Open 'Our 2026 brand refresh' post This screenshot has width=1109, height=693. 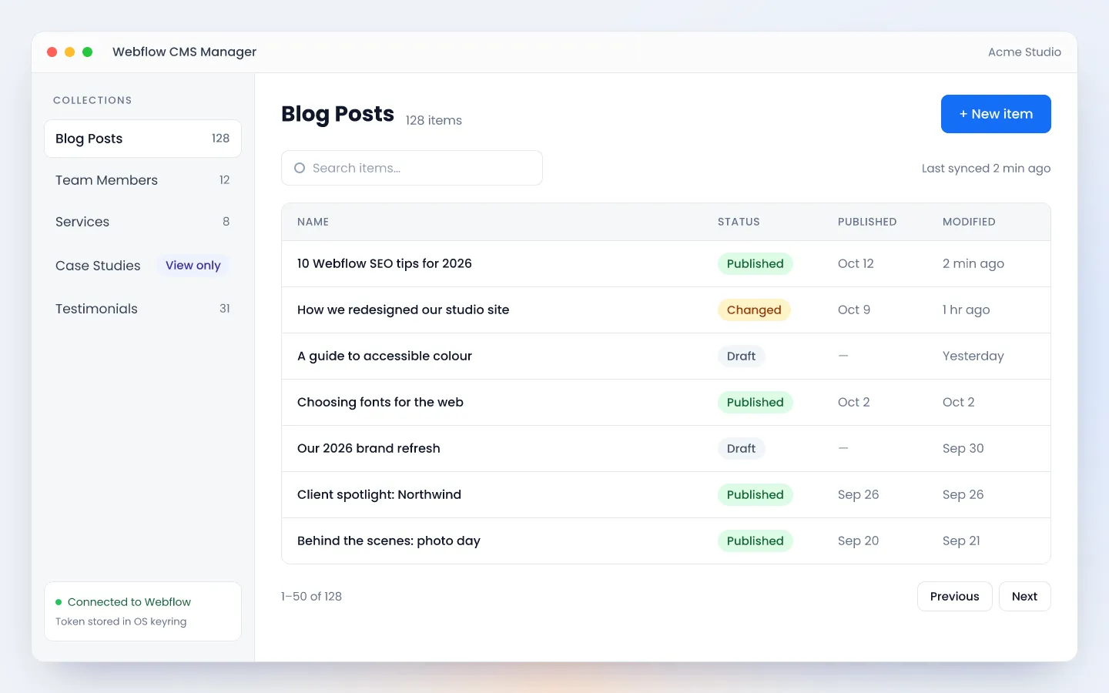(369, 448)
